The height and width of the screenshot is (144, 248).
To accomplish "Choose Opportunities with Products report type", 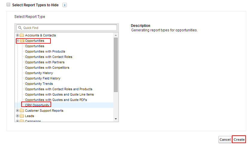I will (45, 51).
